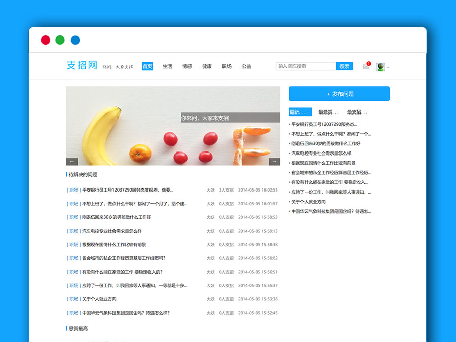Click the 支招网 site logo

tap(82, 64)
